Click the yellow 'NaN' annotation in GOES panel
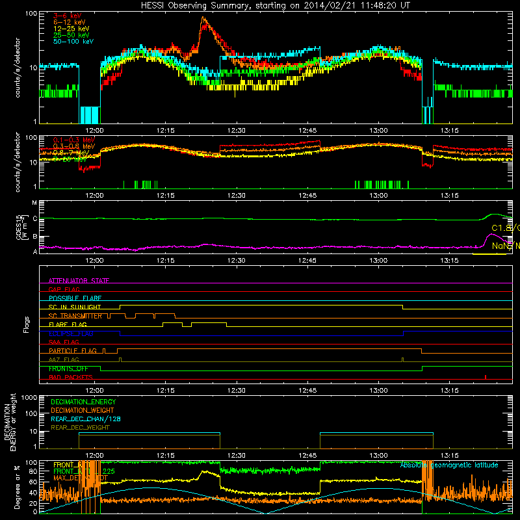The height and width of the screenshot is (520, 520). 506,246
